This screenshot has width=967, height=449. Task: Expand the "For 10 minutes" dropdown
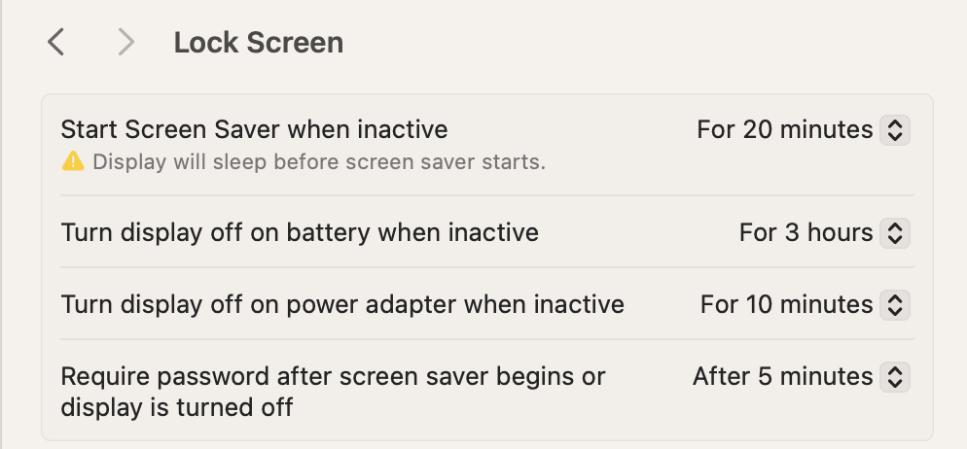(787, 304)
